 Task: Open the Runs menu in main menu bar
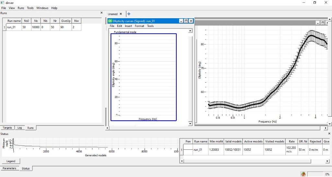click(21, 8)
